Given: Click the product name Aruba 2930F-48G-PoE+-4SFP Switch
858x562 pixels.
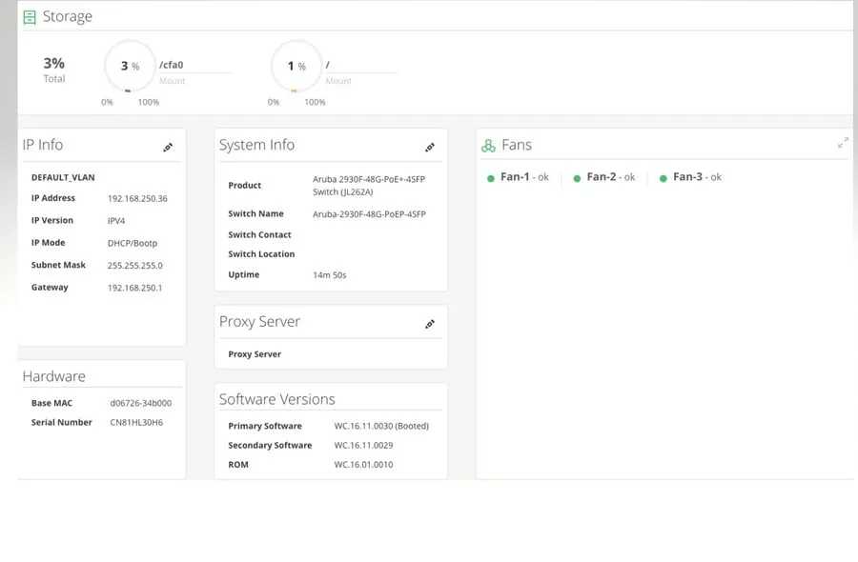Looking at the screenshot, I should [369, 186].
